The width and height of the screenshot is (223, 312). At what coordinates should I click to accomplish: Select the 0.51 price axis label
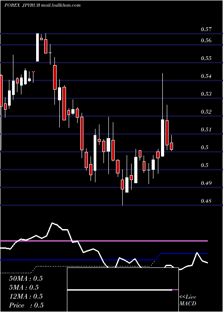tap(206, 130)
